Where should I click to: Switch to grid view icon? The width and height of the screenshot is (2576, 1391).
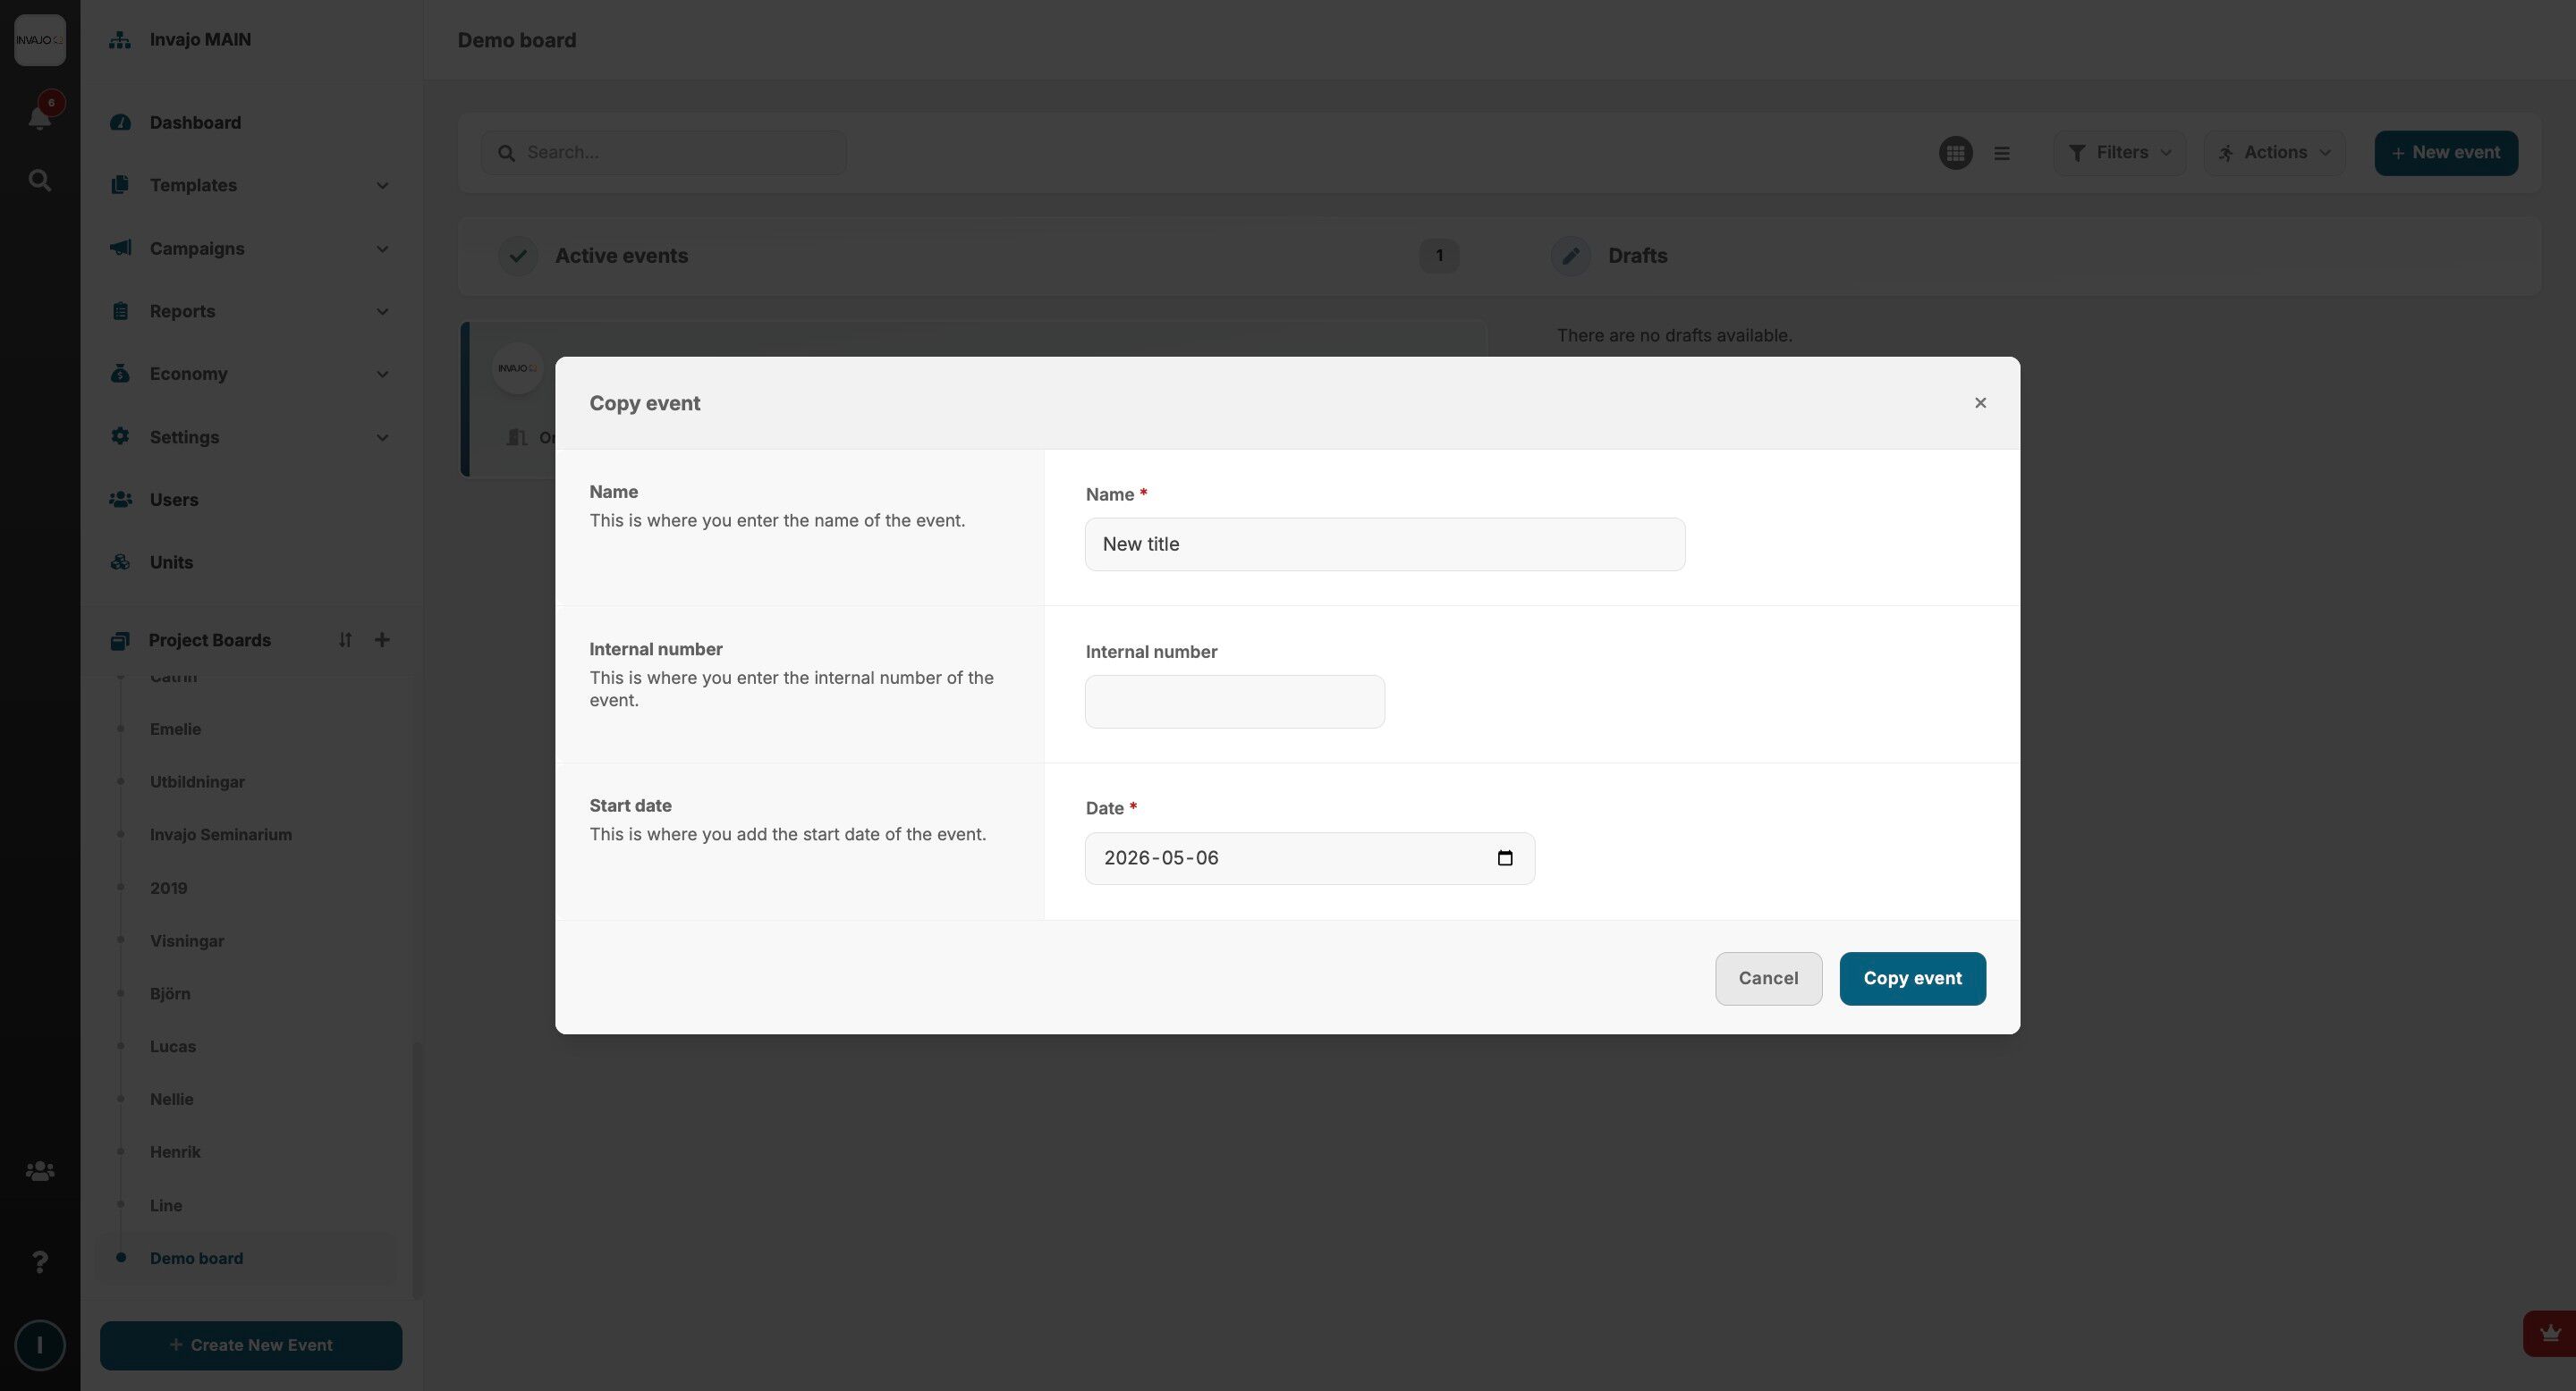point(1955,153)
